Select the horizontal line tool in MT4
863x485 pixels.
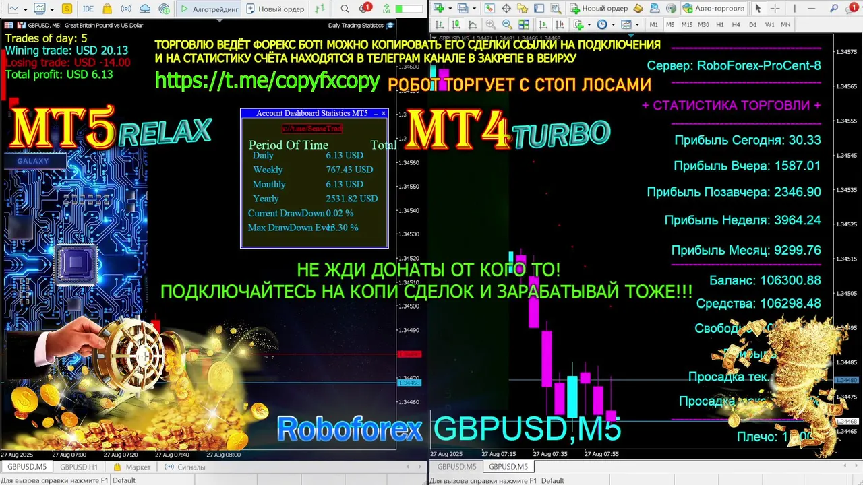point(812,9)
